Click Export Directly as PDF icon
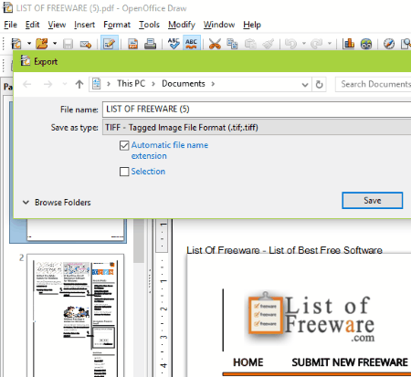Screen dimensions: 411x377 [x=132, y=44]
